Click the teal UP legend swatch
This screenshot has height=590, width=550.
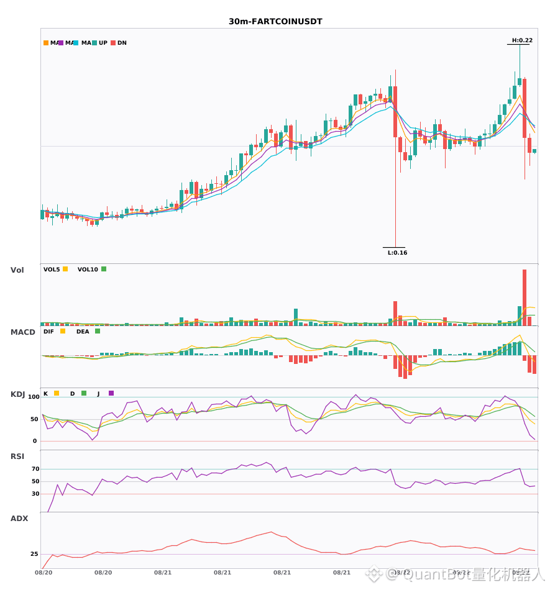(94, 43)
